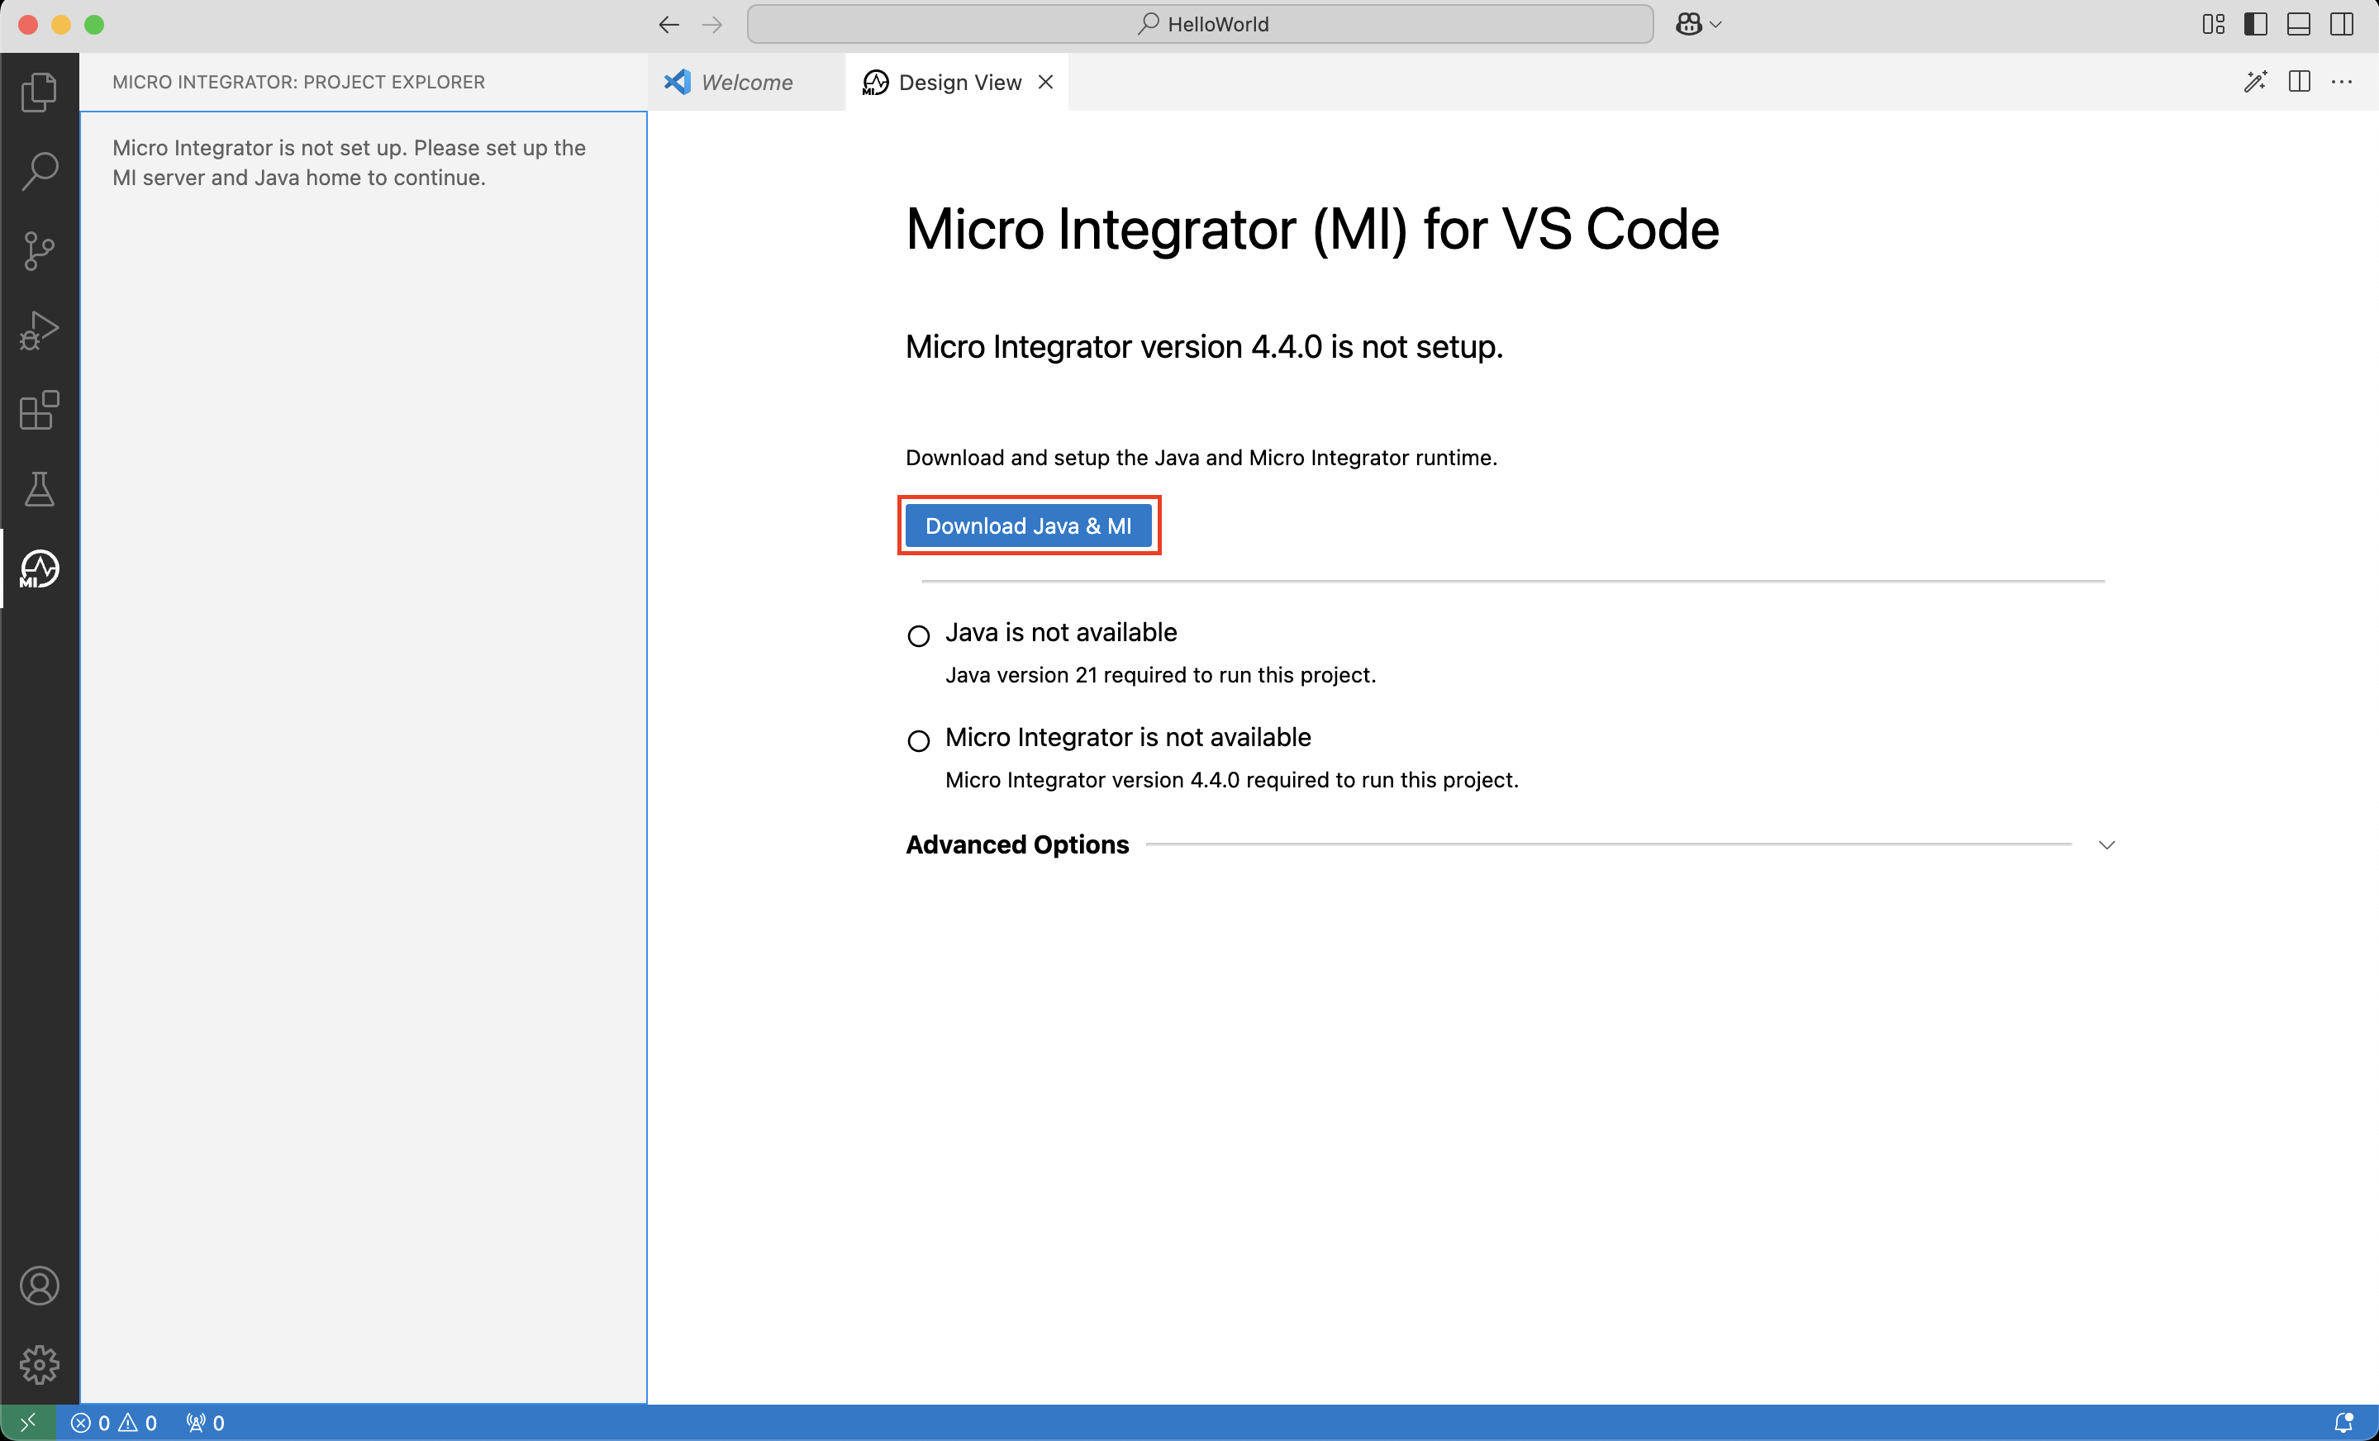
Task: Open the Manage gear menu
Action: click(40, 1365)
